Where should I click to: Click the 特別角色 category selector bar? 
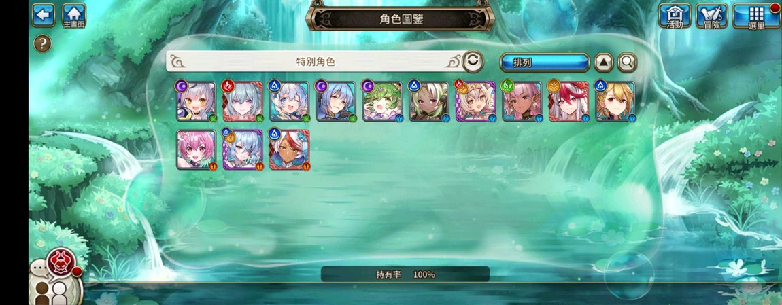click(316, 61)
